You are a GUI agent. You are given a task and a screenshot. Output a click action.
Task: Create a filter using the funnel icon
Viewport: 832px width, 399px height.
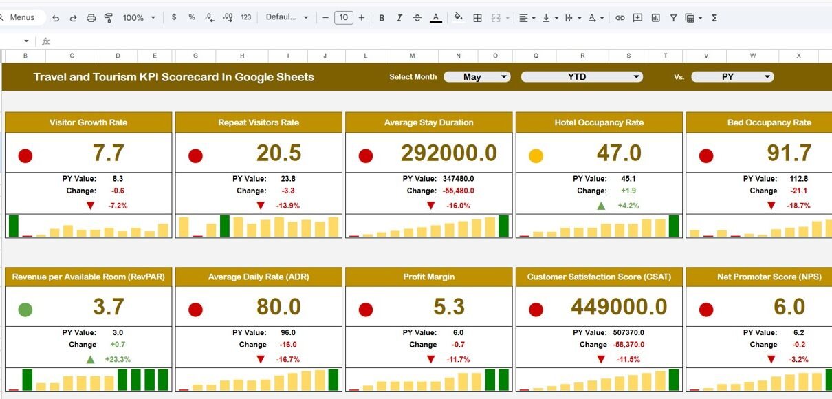pyautogui.click(x=672, y=18)
